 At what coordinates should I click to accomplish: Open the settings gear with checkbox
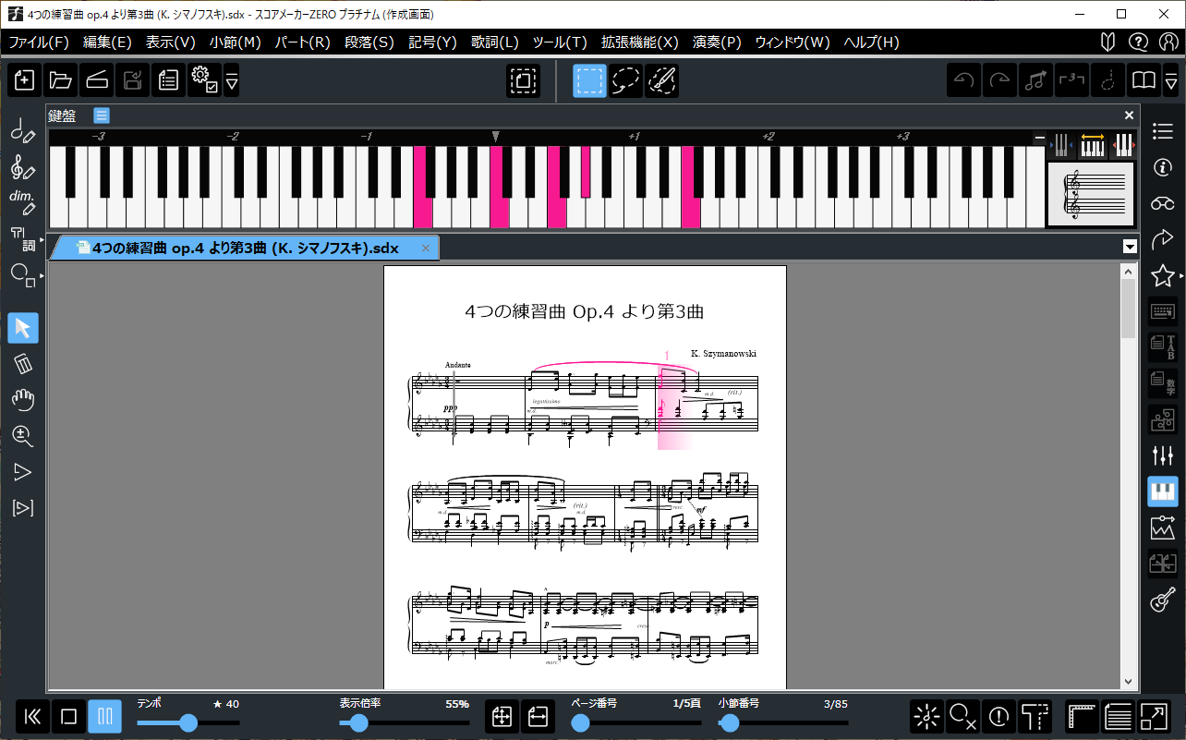(x=203, y=81)
